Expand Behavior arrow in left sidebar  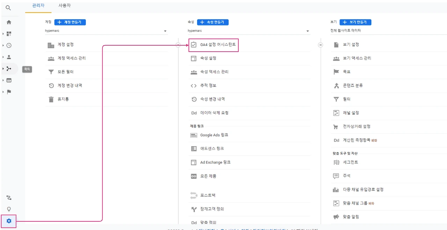click(x=3, y=80)
